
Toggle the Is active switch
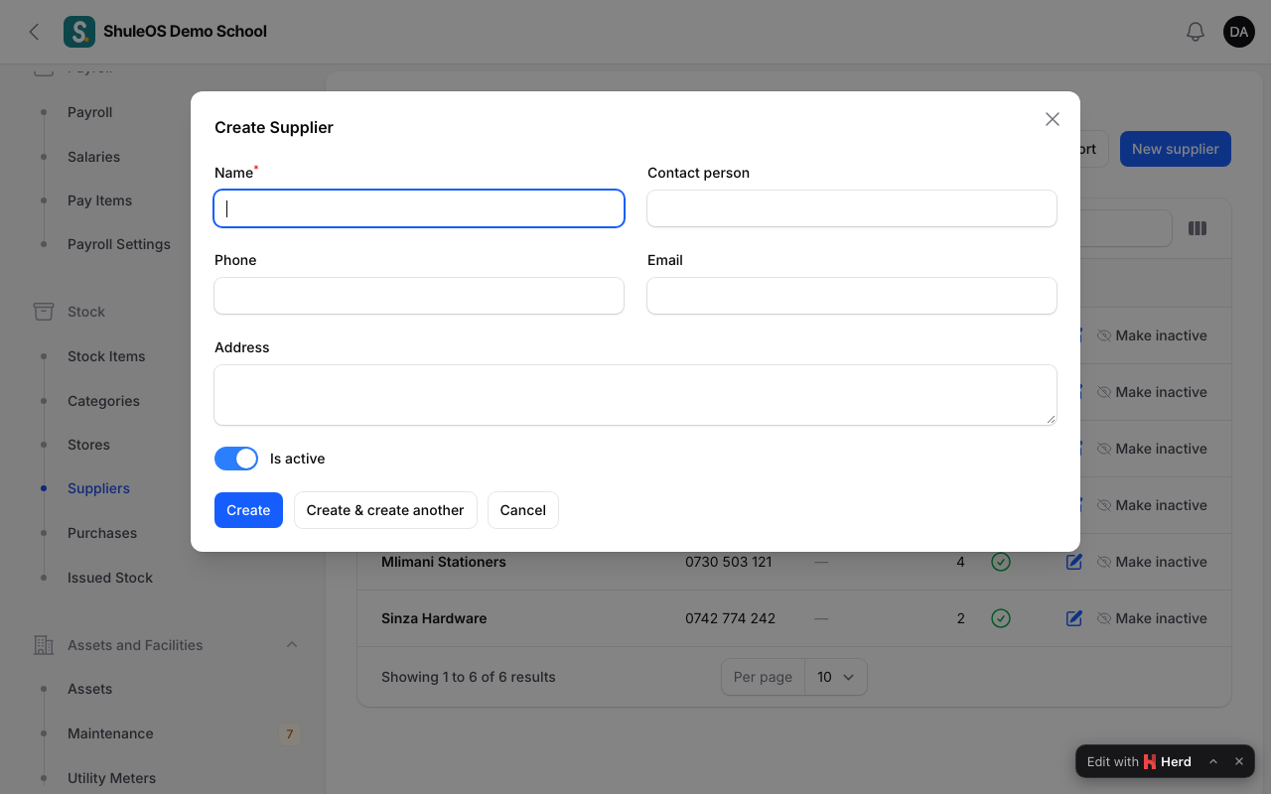[236, 459]
